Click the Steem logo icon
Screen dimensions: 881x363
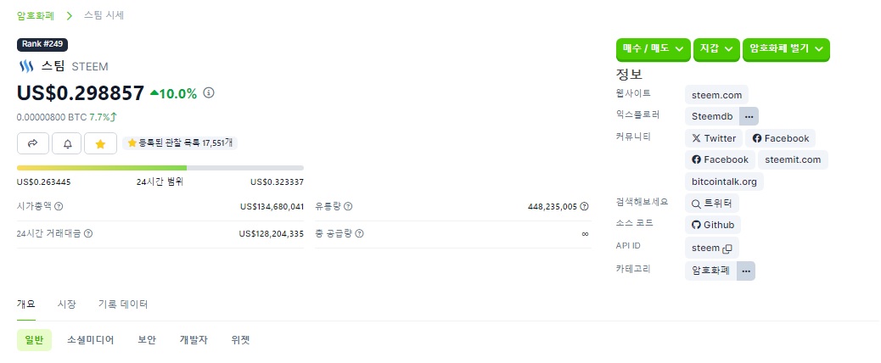[25, 67]
